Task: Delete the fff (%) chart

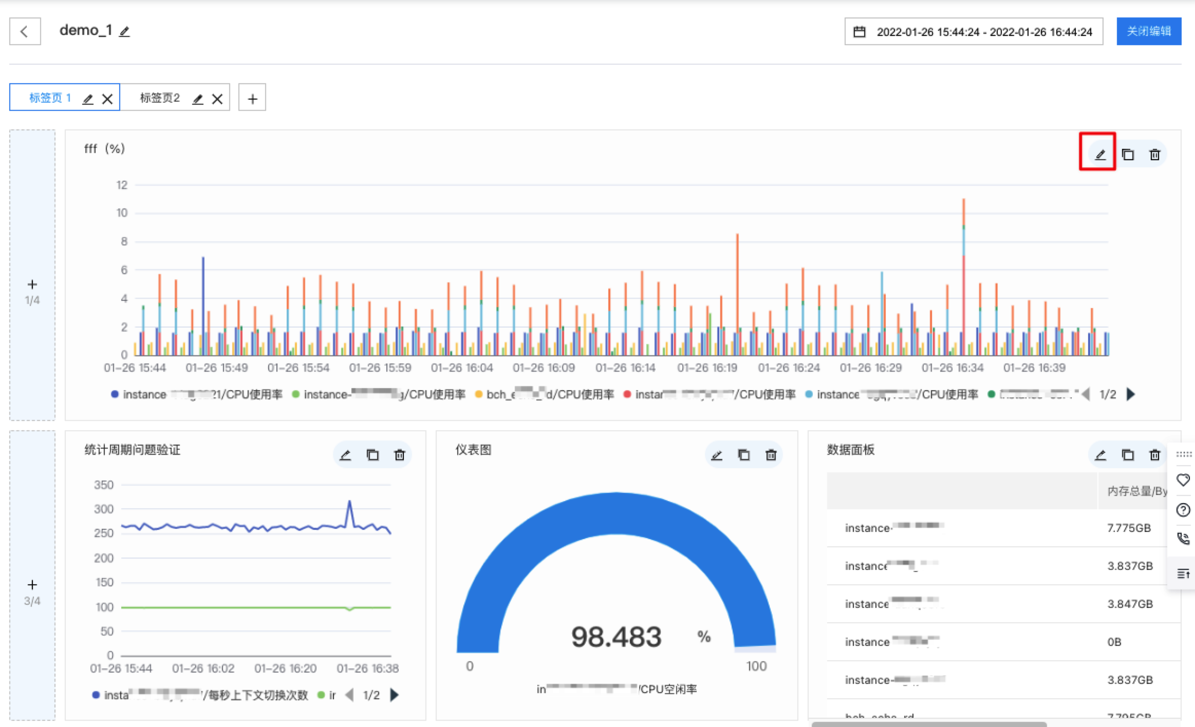Action: pos(1155,155)
